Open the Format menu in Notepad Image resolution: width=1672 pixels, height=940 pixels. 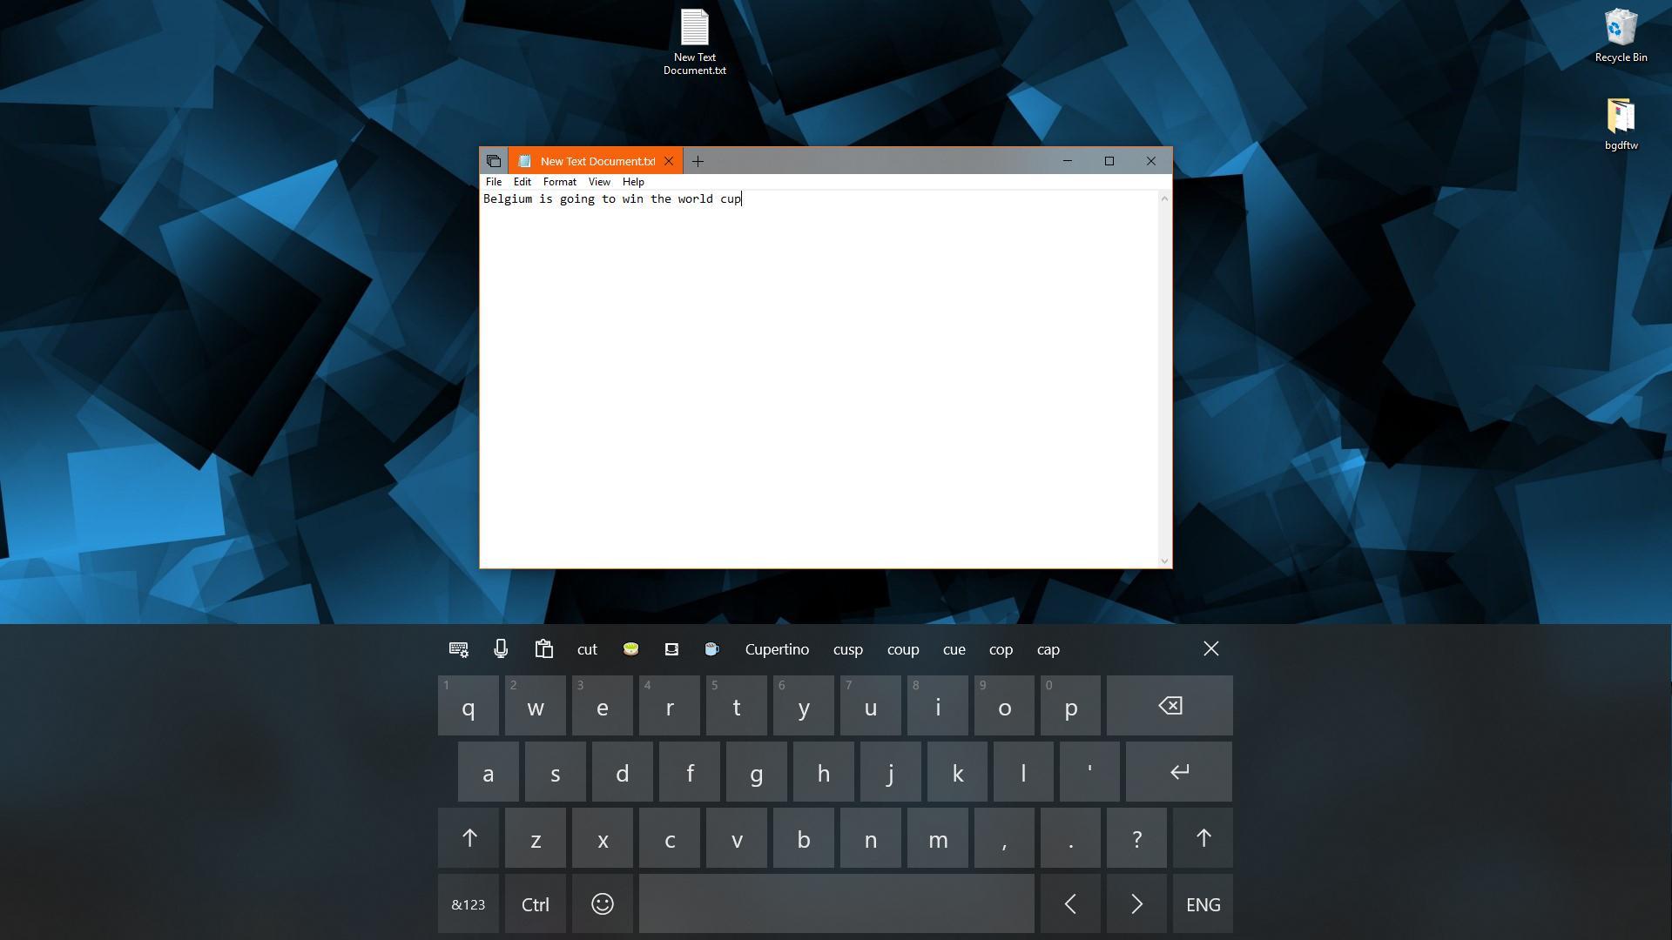click(x=559, y=181)
